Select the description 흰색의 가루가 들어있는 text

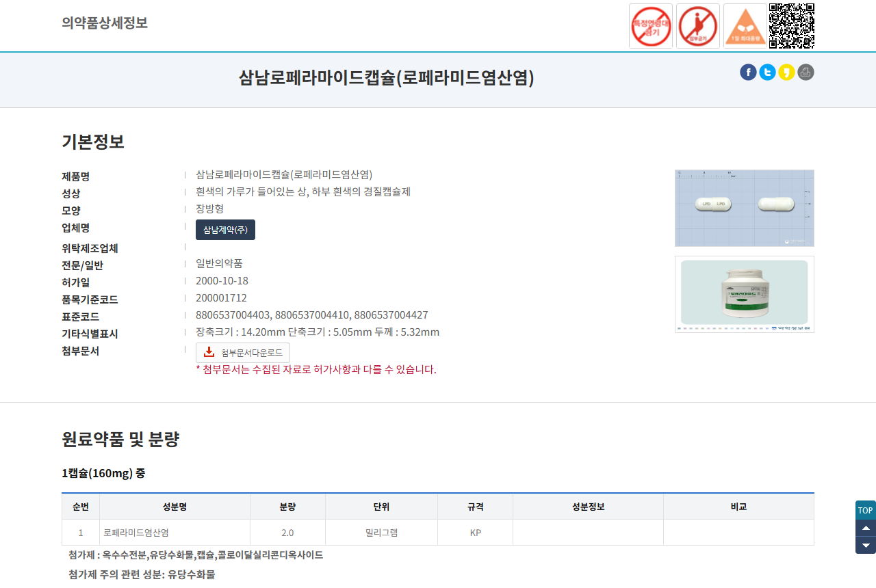point(303,191)
